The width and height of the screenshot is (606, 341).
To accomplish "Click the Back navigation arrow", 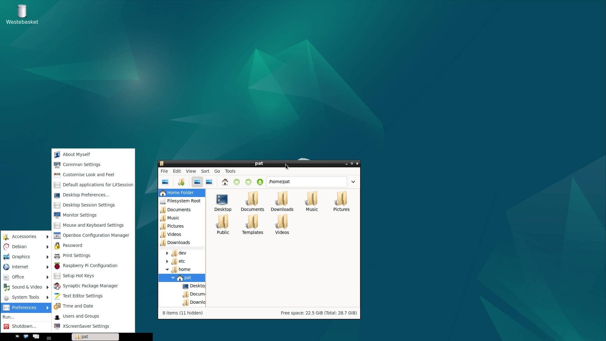I will 237,182.
